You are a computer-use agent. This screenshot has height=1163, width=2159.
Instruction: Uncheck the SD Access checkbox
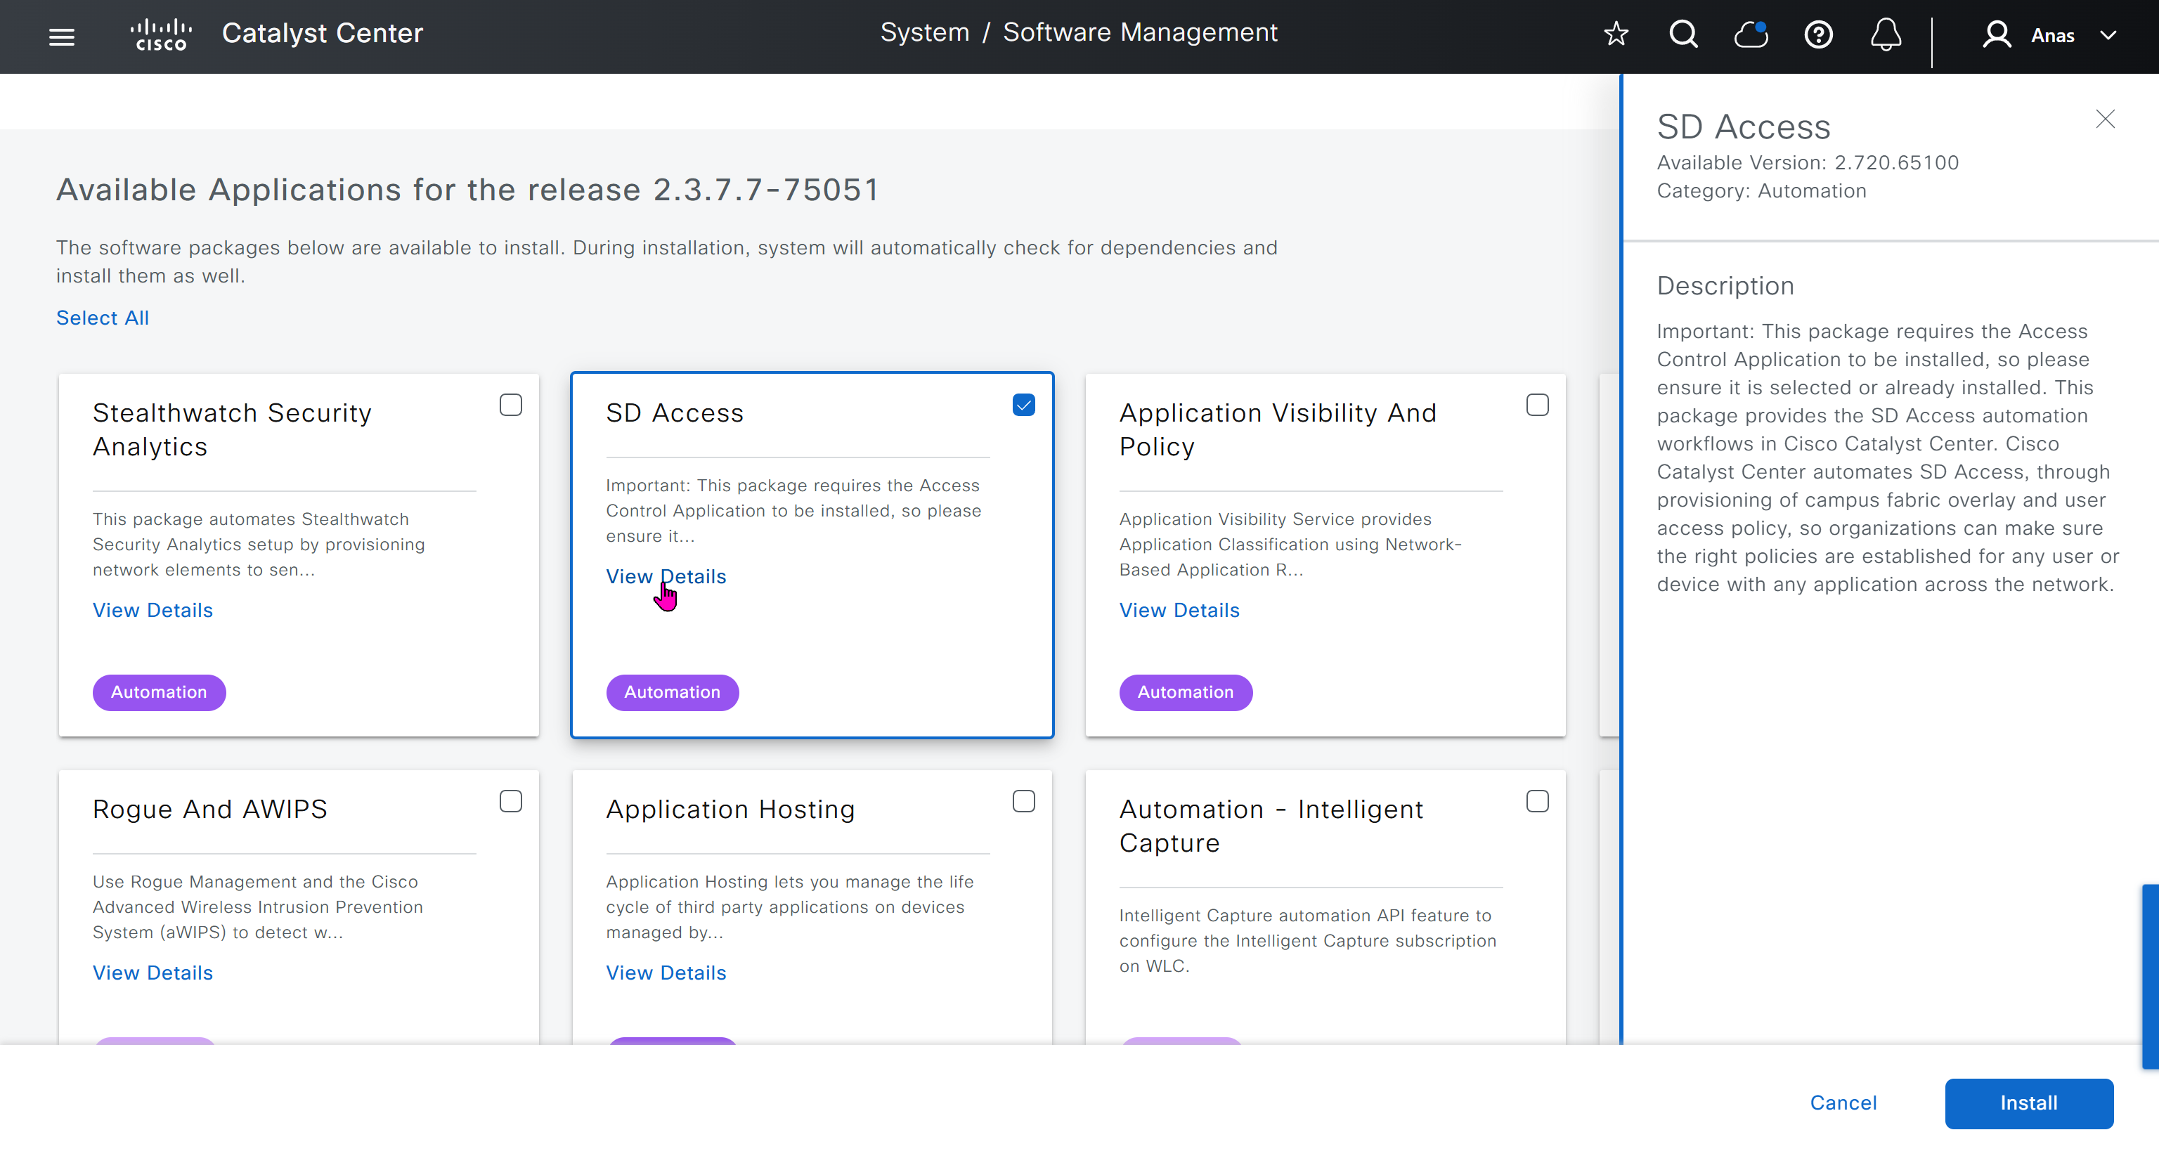[1023, 405]
